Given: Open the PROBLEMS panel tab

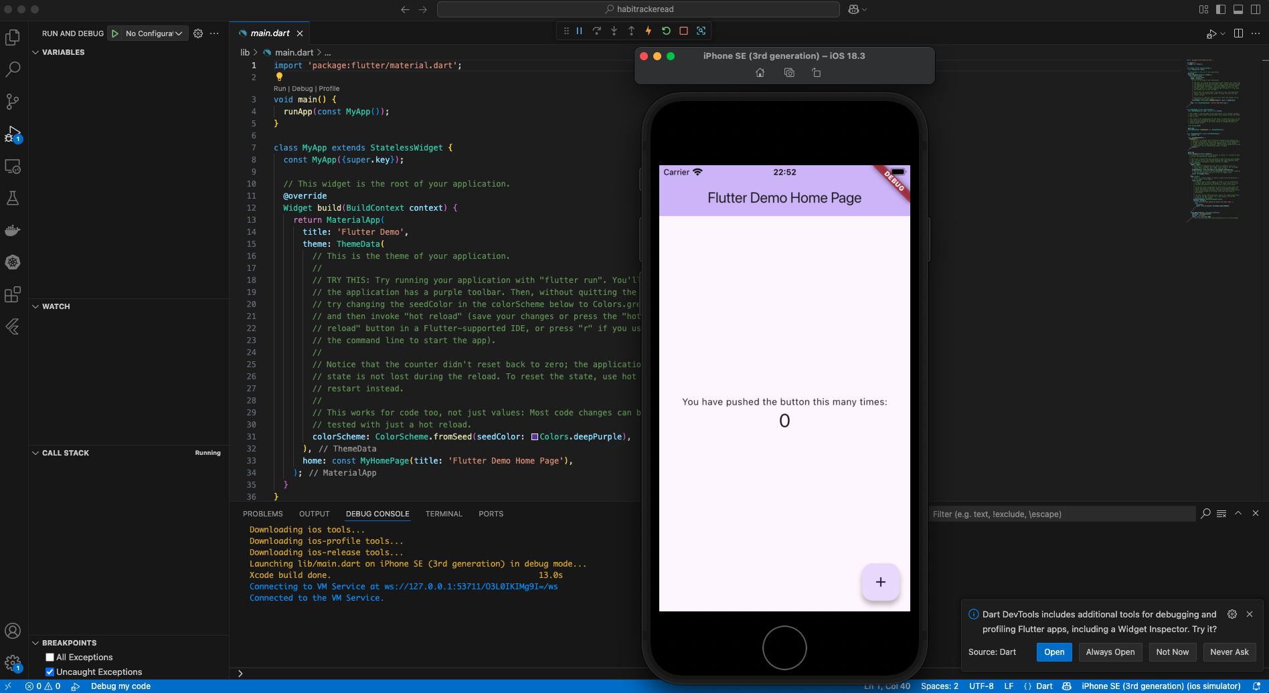Looking at the screenshot, I should [263, 514].
